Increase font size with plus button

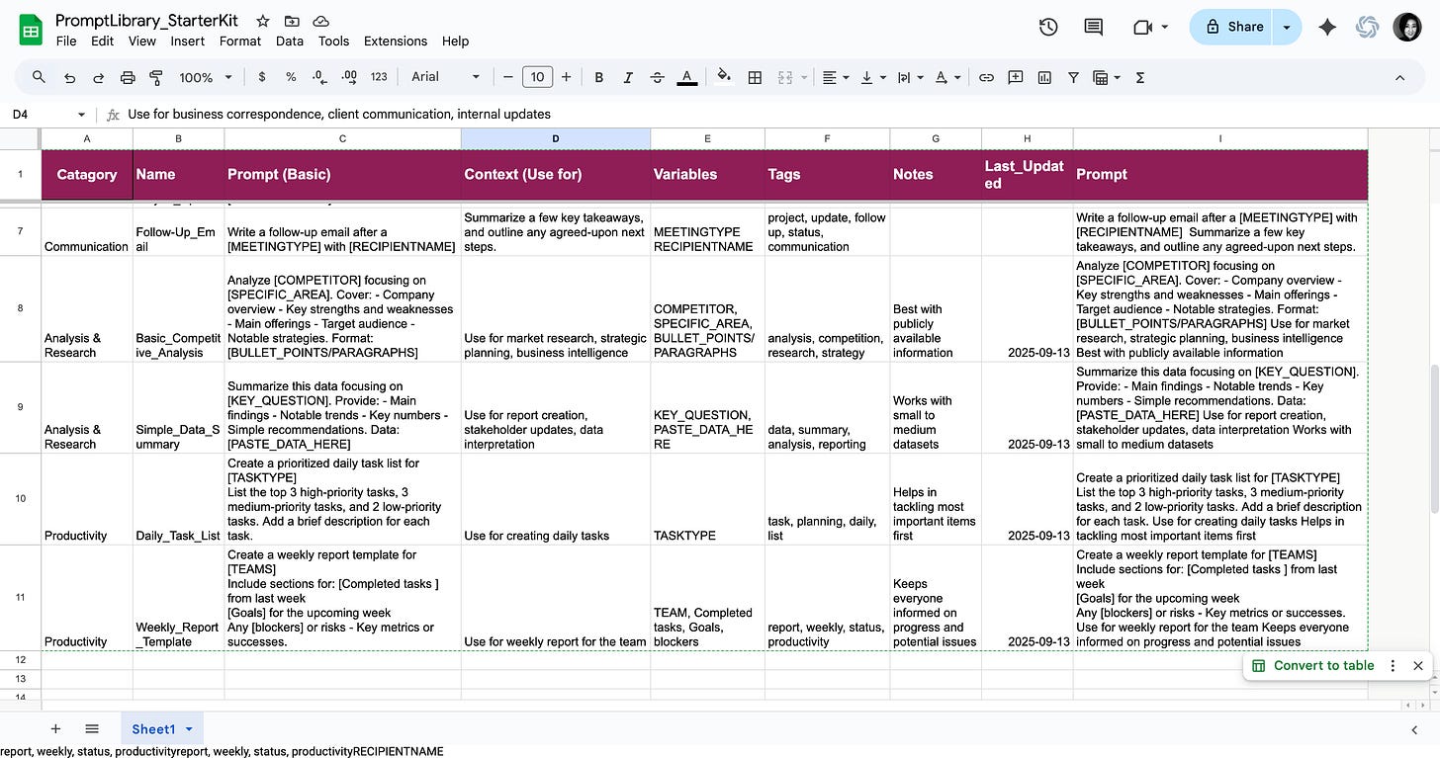566,77
